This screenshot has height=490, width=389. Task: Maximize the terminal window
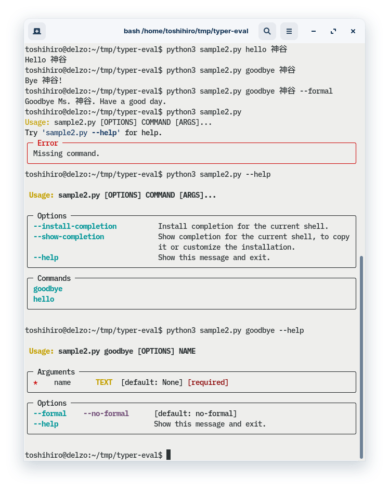coord(333,31)
